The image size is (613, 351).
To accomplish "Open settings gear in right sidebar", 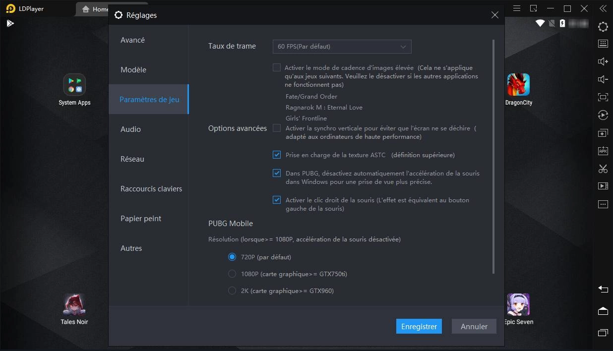I will point(603,27).
